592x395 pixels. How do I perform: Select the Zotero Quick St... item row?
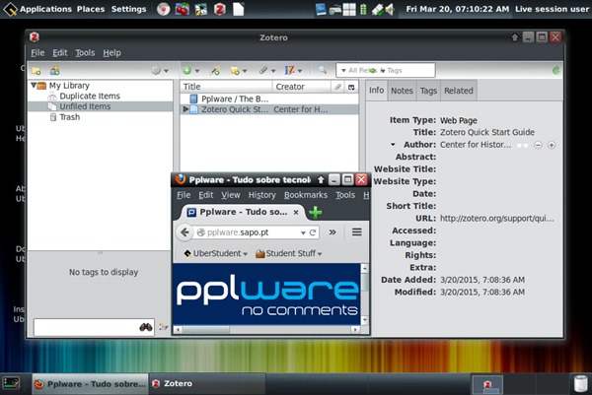(x=269, y=109)
